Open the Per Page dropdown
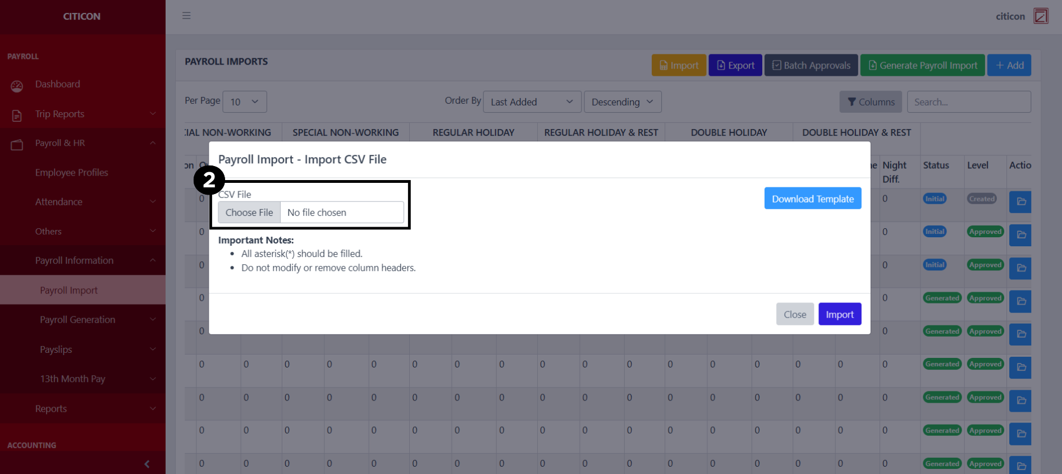 click(244, 102)
